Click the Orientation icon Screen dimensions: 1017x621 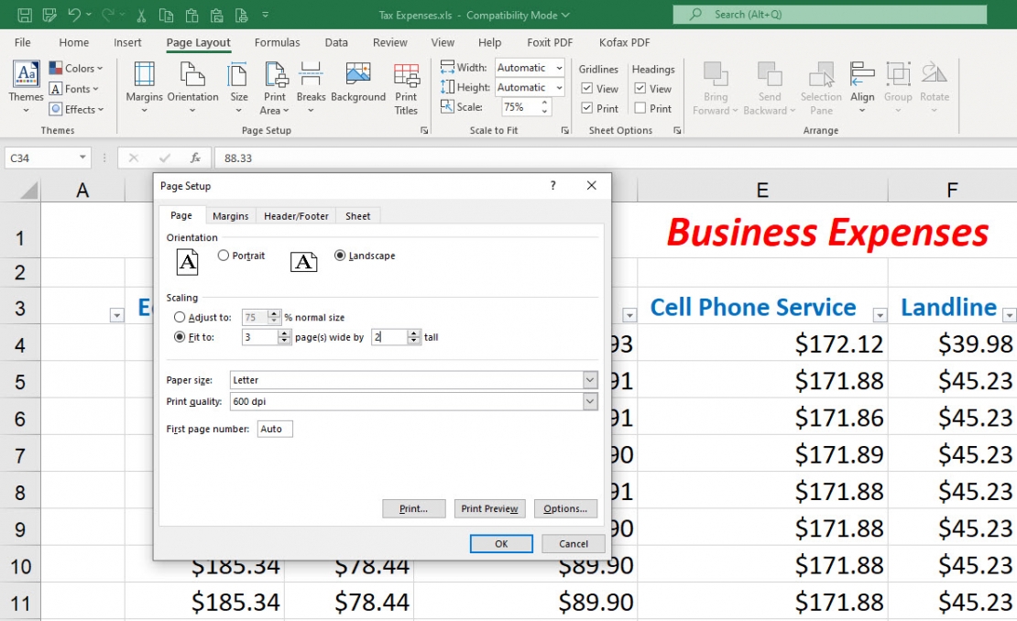[192, 87]
